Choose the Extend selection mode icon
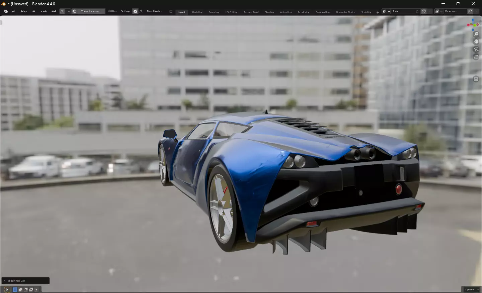Image resolution: width=482 pixels, height=293 pixels. click(20, 290)
